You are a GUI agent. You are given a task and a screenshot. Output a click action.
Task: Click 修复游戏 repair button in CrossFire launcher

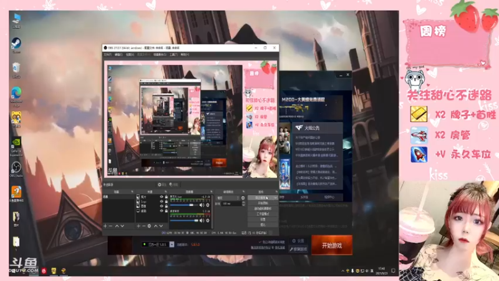pos(298,249)
